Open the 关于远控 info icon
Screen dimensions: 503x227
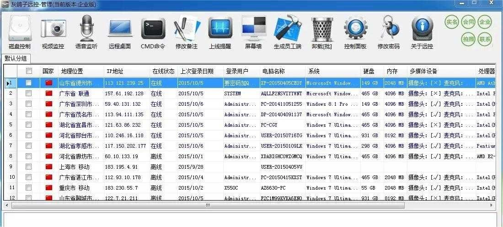point(422,30)
